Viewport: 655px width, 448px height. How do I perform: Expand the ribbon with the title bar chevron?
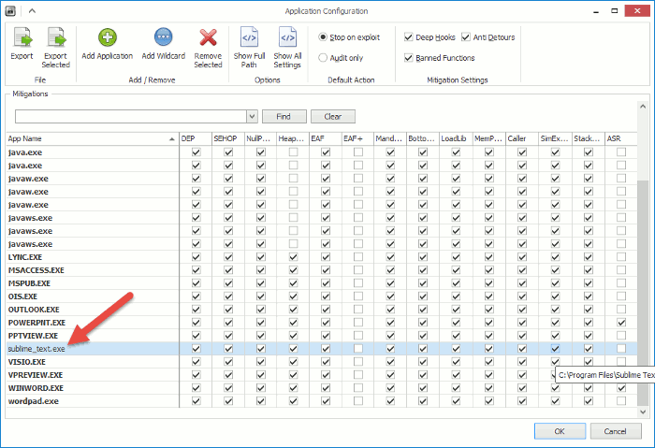point(32,11)
